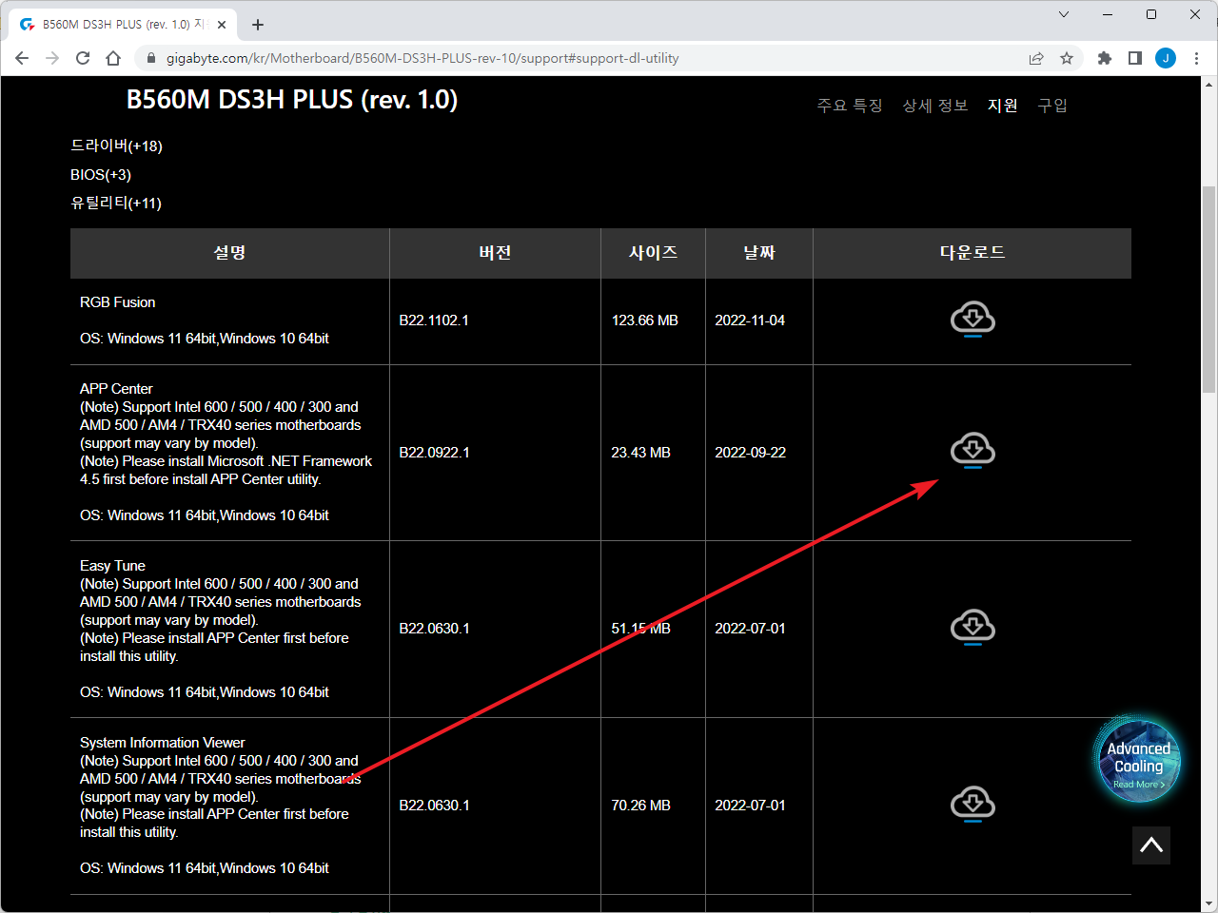This screenshot has width=1218, height=913.
Task: Expand the 유틸리티(+11) utilities section
Action: [116, 203]
